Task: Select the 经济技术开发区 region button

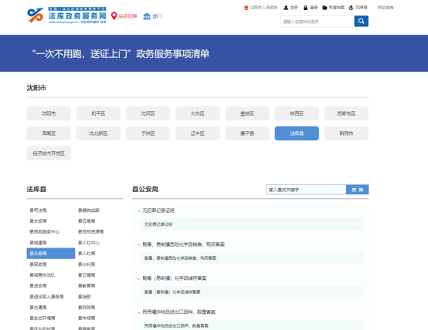Action: (x=49, y=153)
